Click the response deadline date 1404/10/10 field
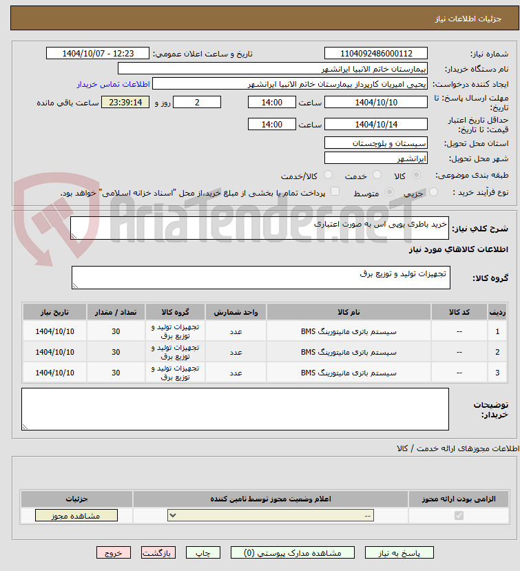This screenshot has height=571, width=520. point(376,103)
